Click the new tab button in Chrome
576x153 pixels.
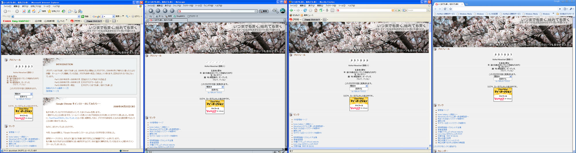click(467, 4)
